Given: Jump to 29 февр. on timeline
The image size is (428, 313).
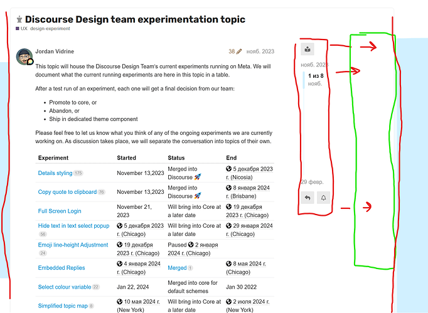Looking at the screenshot, I should tap(312, 182).
